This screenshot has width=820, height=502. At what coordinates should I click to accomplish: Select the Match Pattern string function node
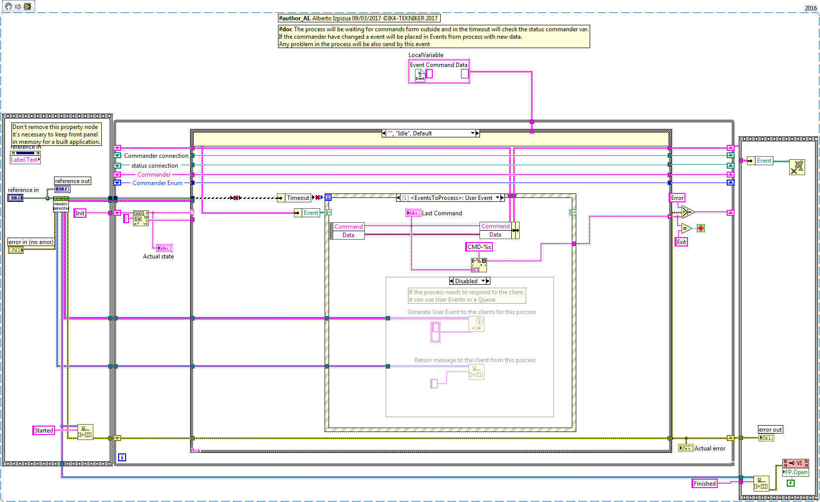141,218
